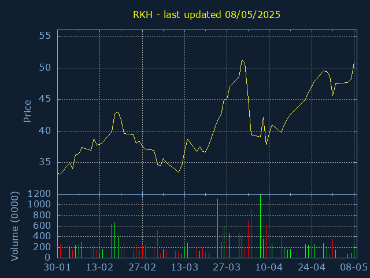Image resolution: width=370 pixels, height=278 pixels.
Task: Click the date label 24-04
Action: click(312, 268)
